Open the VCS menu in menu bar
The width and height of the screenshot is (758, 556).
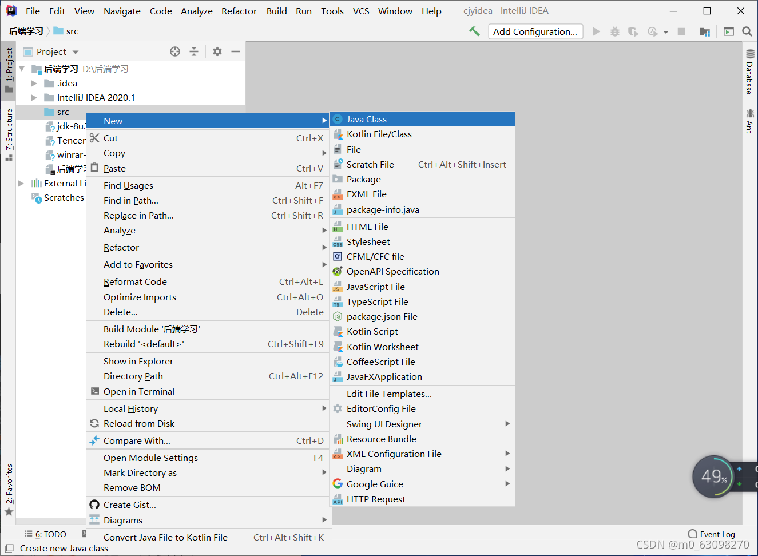(x=361, y=11)
